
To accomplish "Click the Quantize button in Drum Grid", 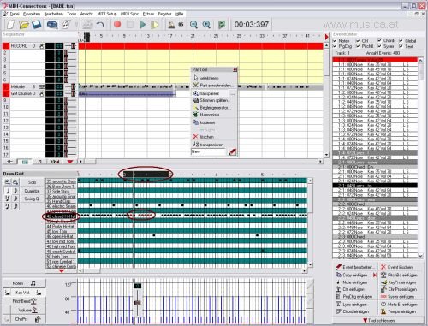I will point(32,191).
